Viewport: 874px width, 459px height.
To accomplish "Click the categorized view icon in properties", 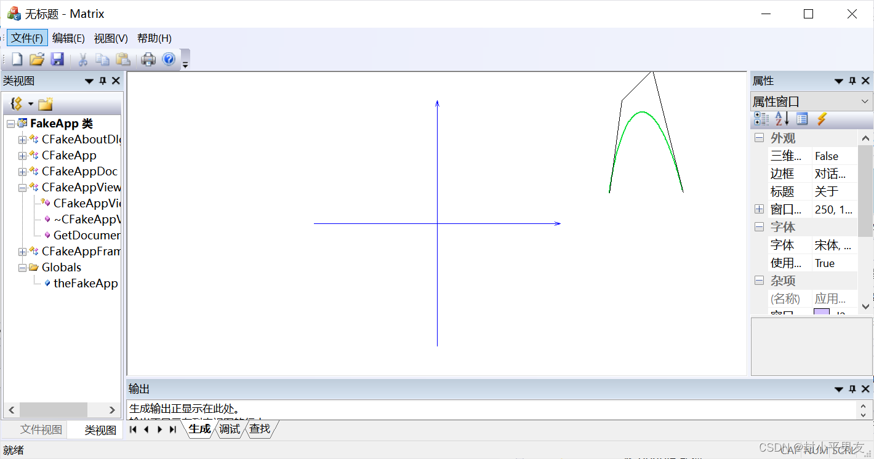I will click(x=762, y=119).
